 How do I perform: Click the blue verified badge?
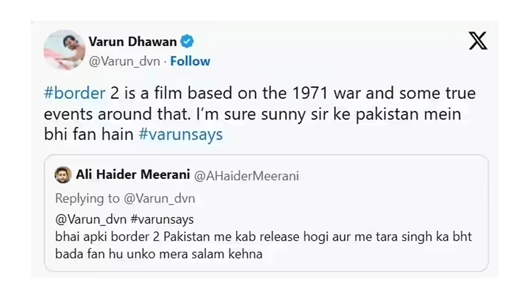pos(188,42)
